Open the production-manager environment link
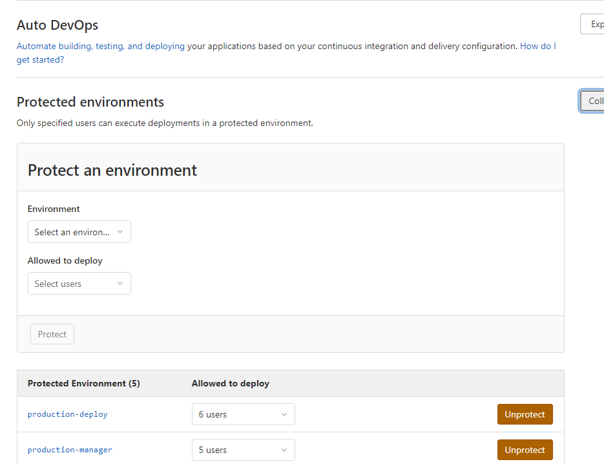 (70, 450)
